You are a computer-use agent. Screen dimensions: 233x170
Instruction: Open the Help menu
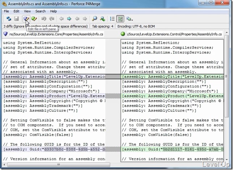tap(53, 11)
